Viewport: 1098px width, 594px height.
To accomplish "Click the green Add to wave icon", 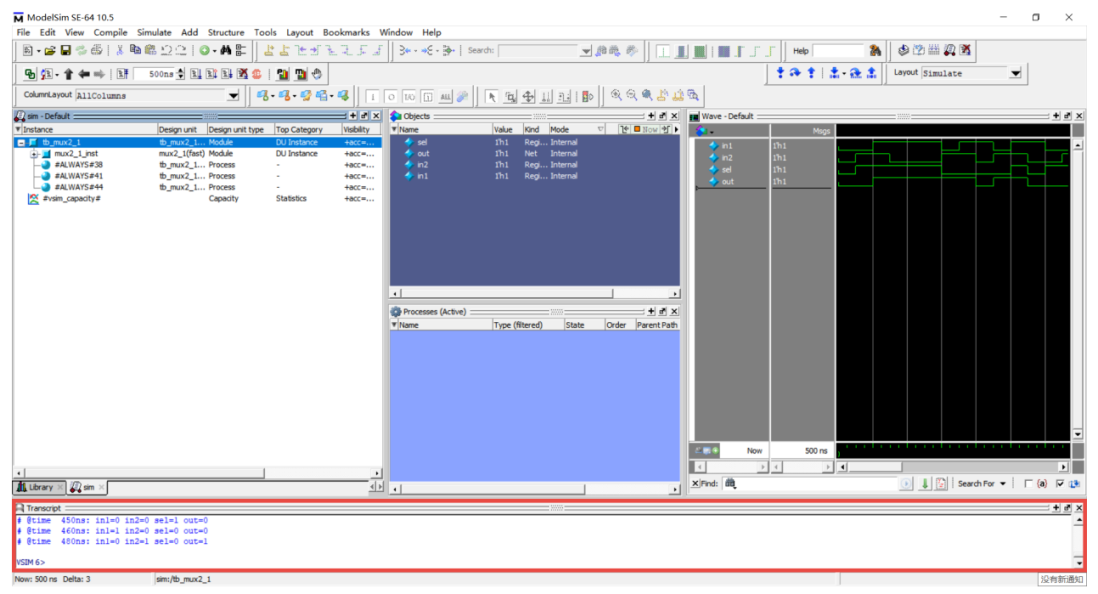I will tap(205, 50).
